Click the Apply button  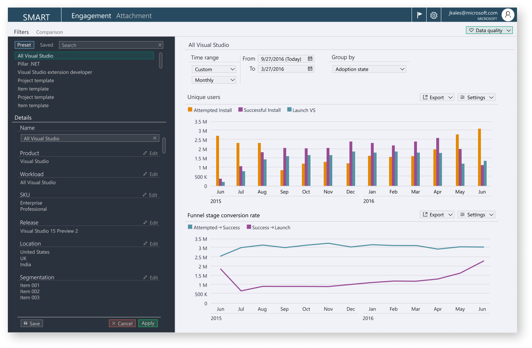coord(148,323)
